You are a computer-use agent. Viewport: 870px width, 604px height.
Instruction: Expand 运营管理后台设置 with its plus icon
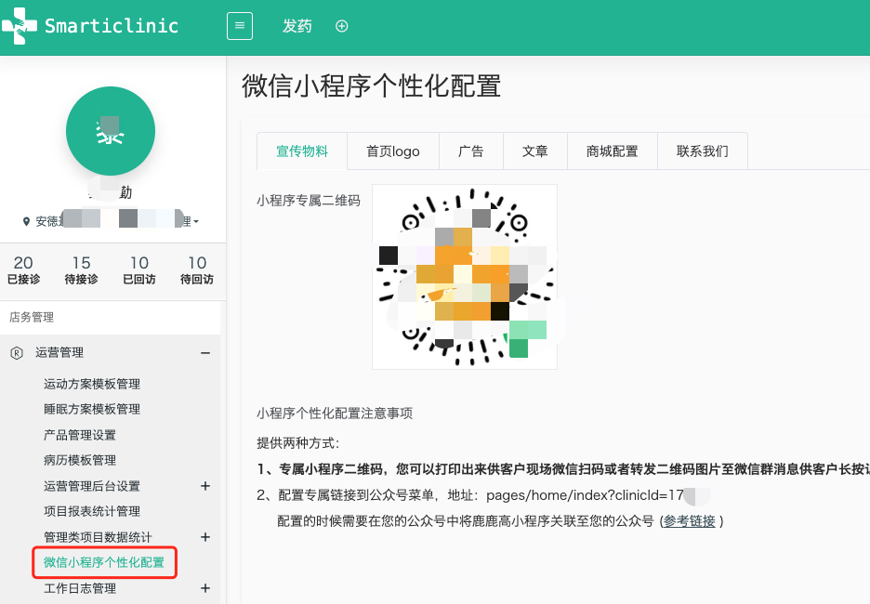tap(205, 486)
